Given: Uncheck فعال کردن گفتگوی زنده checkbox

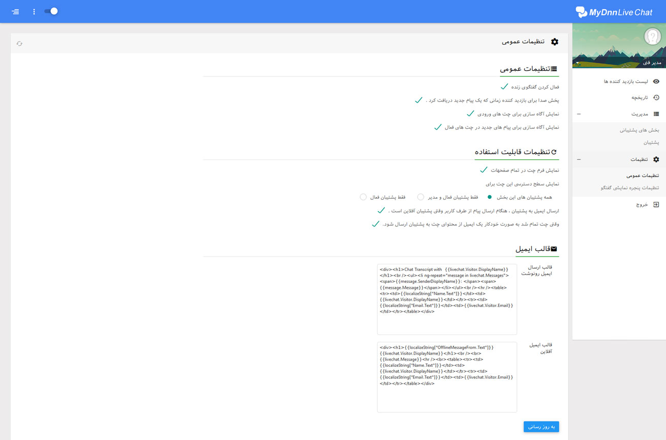Looking at the screenshot, I should 504,87.
